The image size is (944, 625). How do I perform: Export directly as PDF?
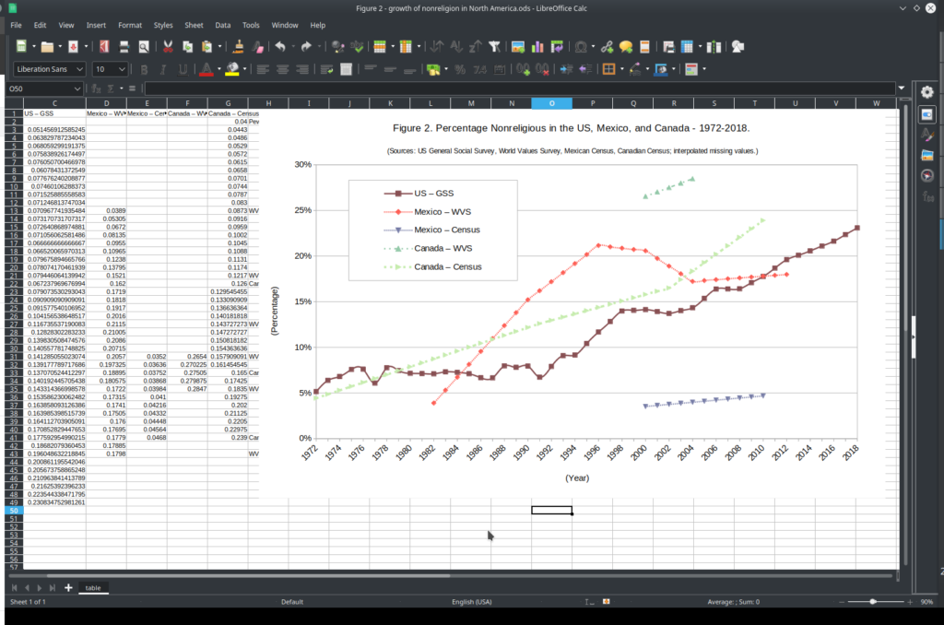coord(104,47)
